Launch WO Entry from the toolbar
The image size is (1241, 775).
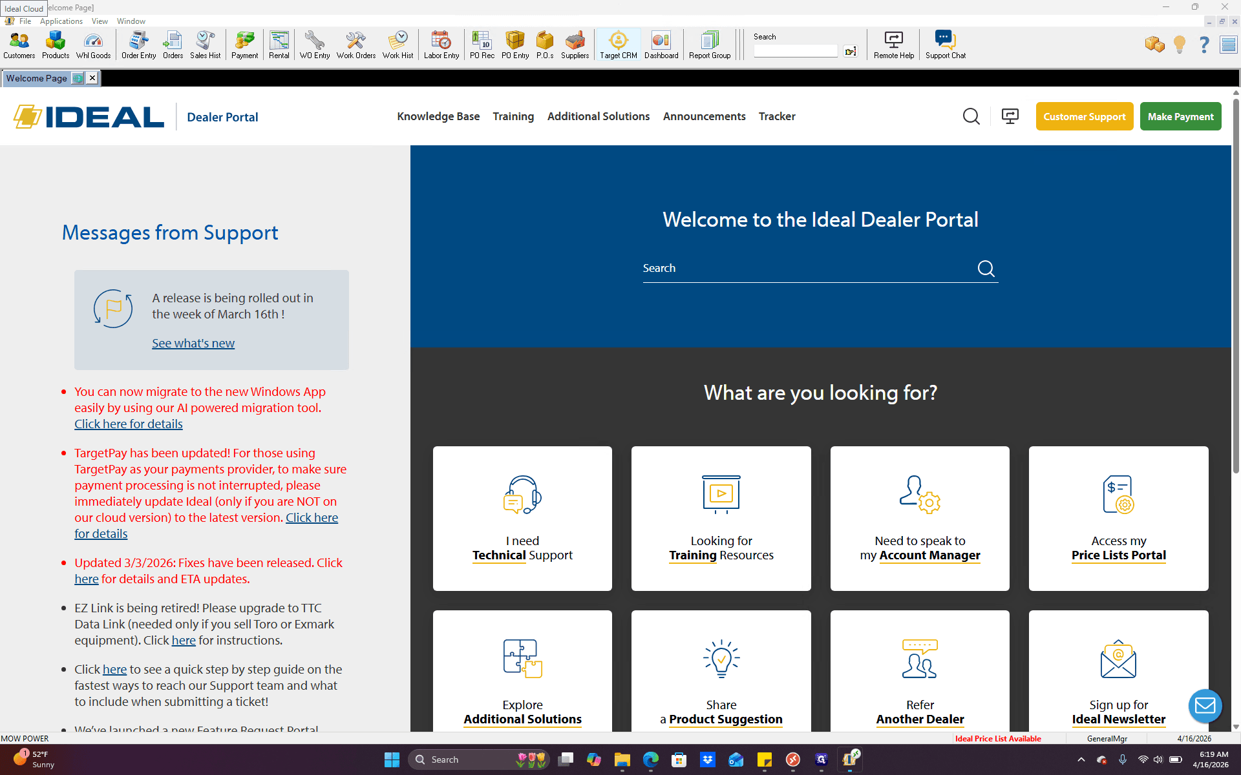pos(315,45)
